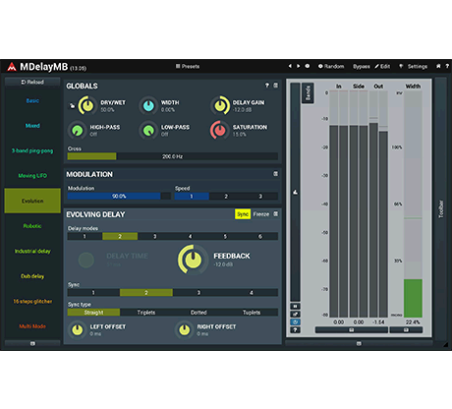This screenshot has height=409, width=452.
Task: Click the Low-Pass green knob
Action: click(x=148, y=130)
